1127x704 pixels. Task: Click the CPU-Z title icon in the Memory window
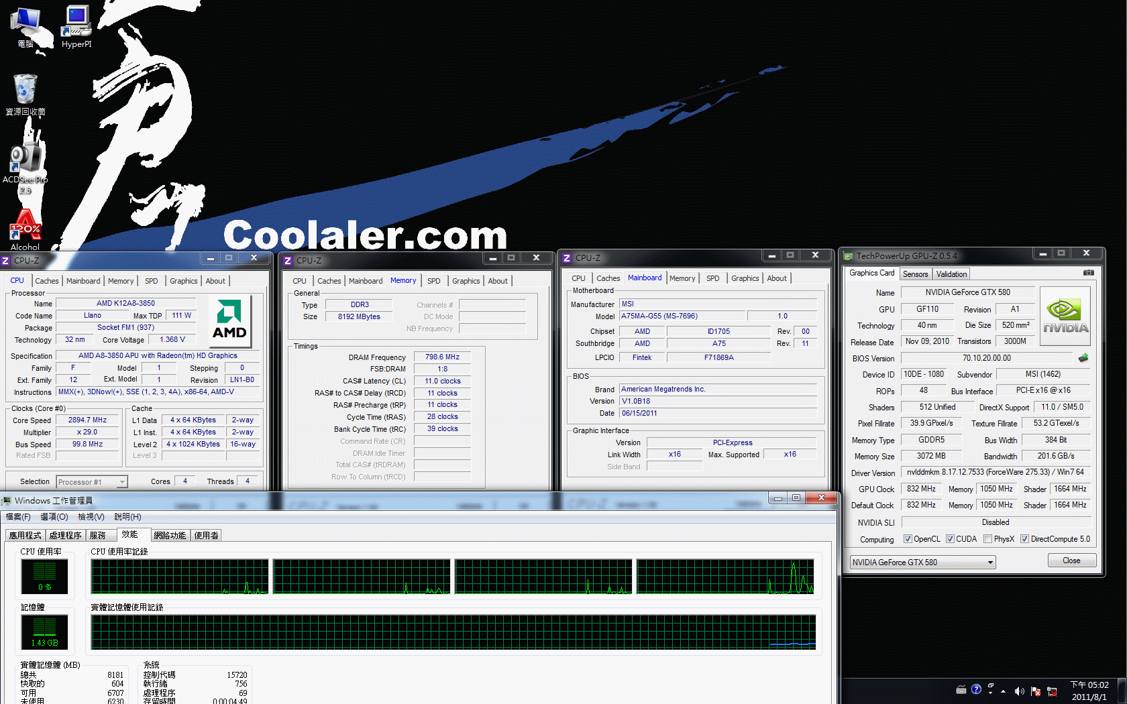coord(288,261)
